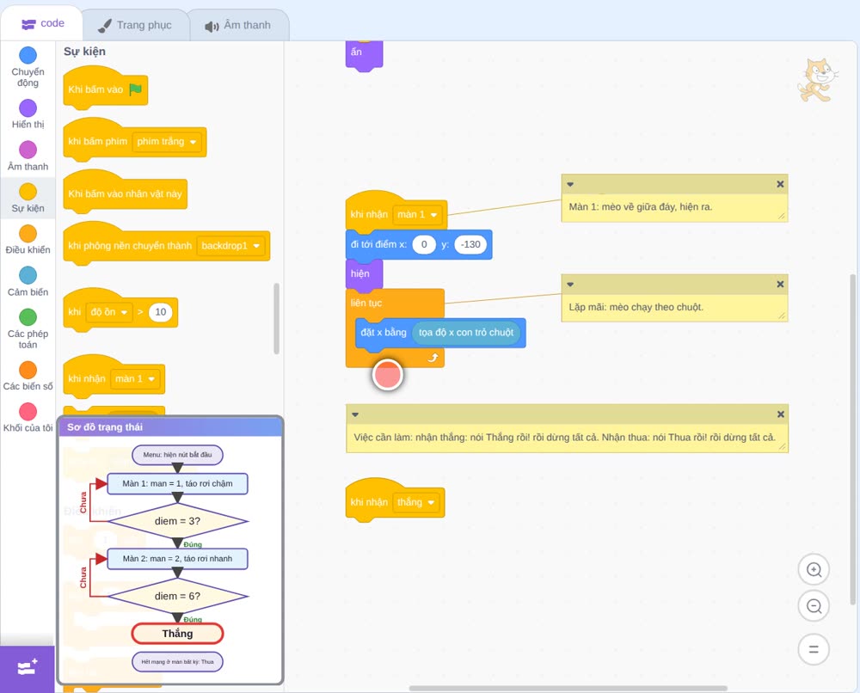860x693 pixels.
Task: Open the phím trắng key dropdown
Action: tap(167, 142)
